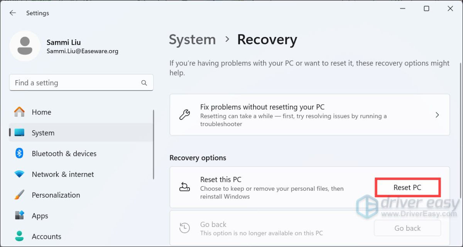Open the Apps icon in sidebar
463x247 pixels.
pos(19,216)
